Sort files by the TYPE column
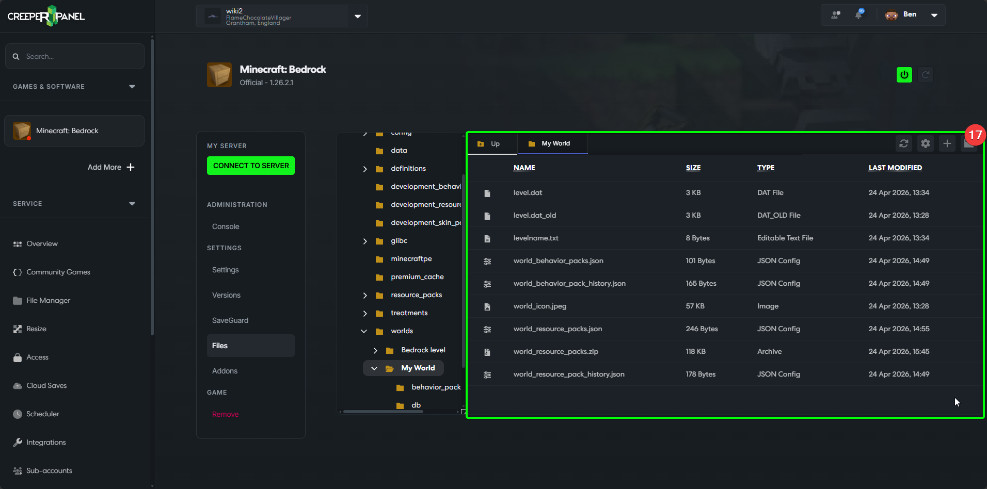Screen dimensions: 987x489 [766, 168]
